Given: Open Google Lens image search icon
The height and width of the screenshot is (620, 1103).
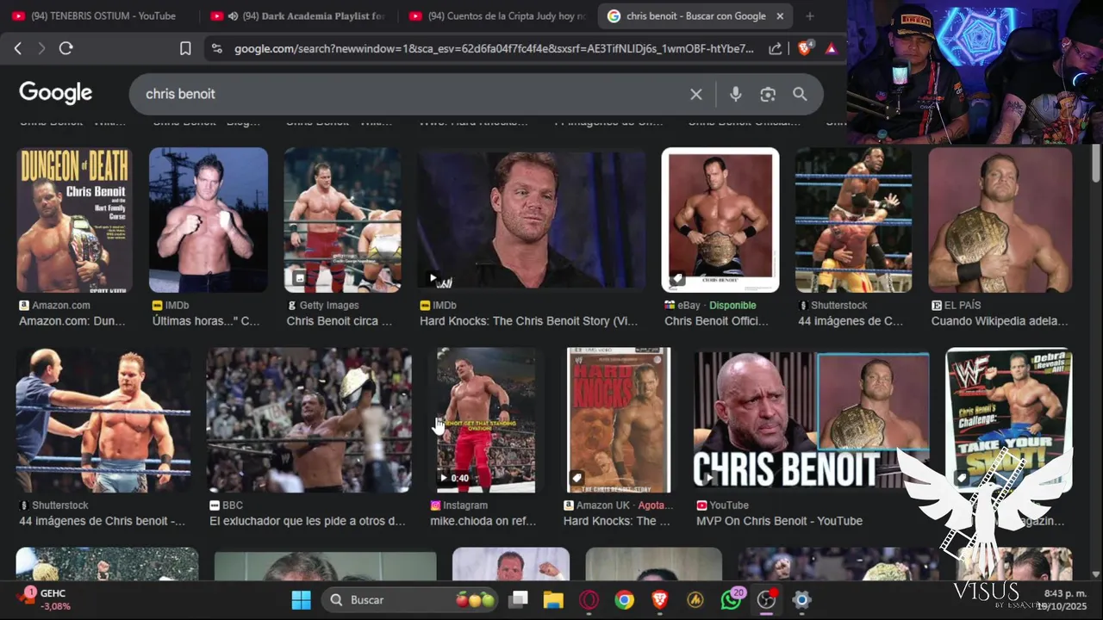Looking at the screenshot, I should 768,94.
